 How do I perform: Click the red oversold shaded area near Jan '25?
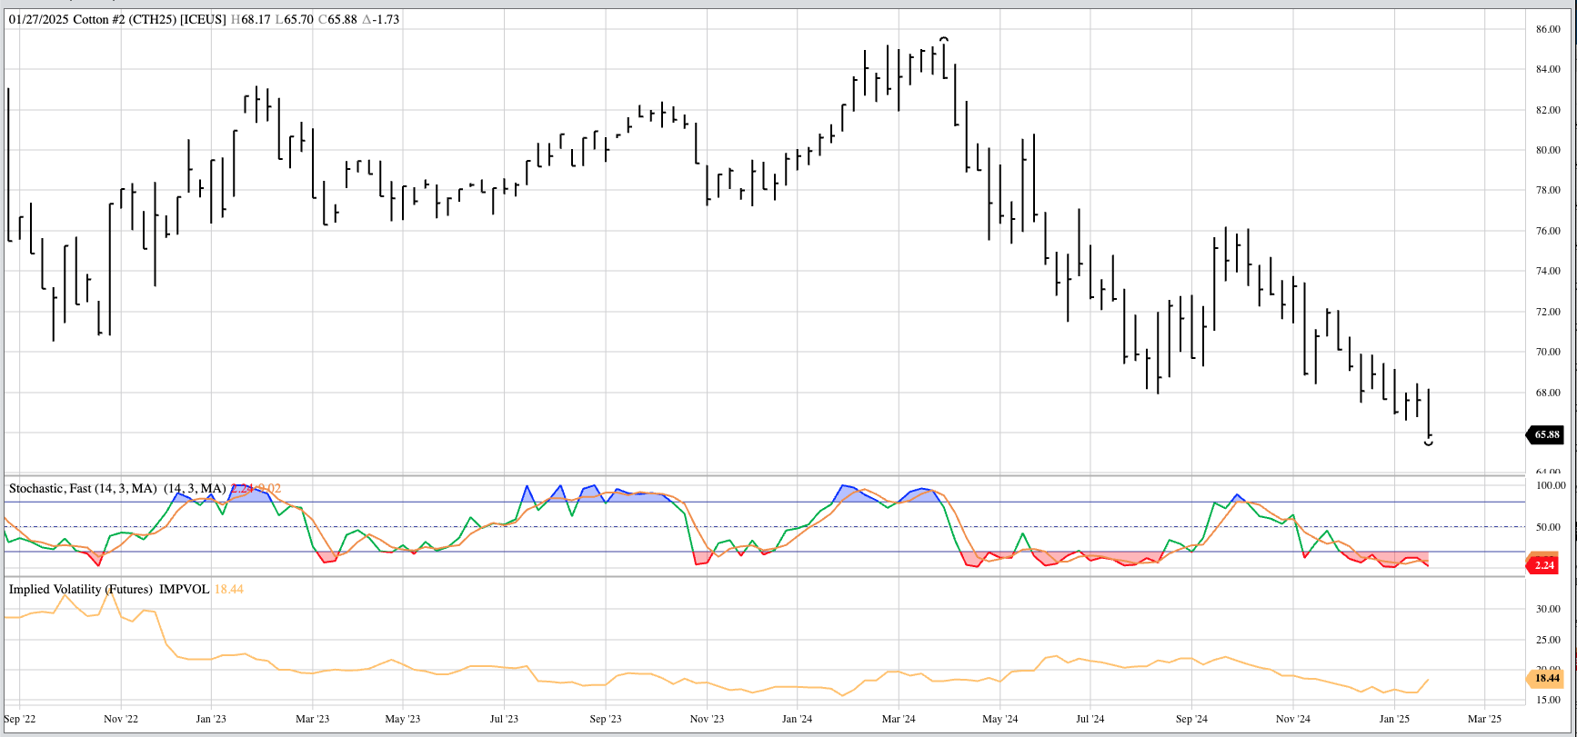pyautogui.click(x=1391, y=558)
